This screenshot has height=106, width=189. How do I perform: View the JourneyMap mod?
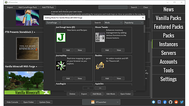pos(80,78)
